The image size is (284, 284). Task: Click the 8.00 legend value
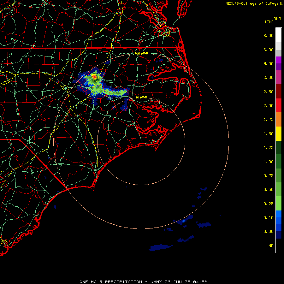pyautogui.click(x=269, y=35)
